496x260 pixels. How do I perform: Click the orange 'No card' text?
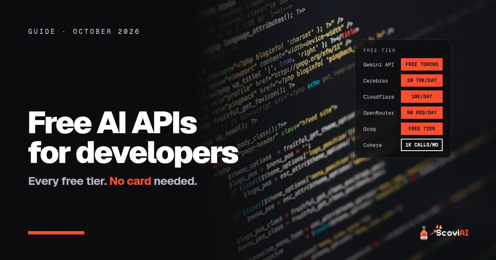click(x=130, y=181)
